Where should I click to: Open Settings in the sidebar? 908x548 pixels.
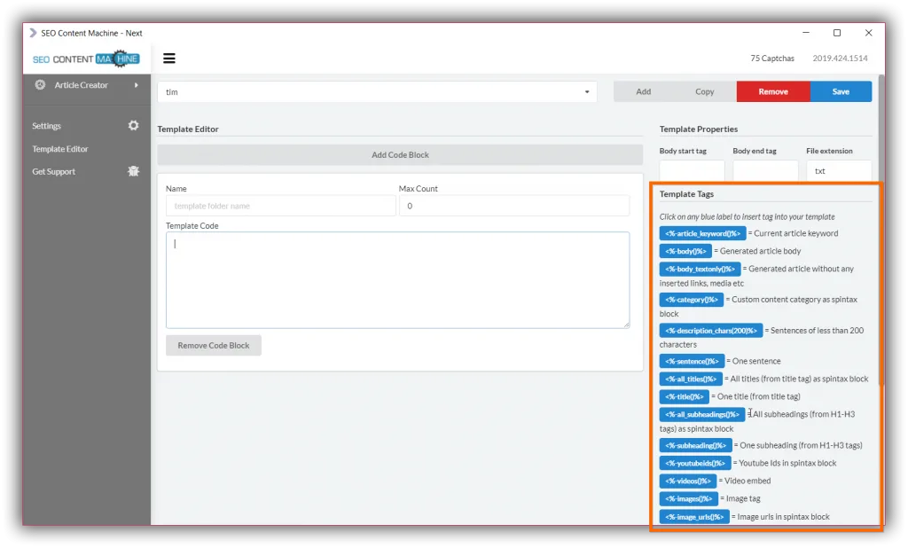coord(46,126)
